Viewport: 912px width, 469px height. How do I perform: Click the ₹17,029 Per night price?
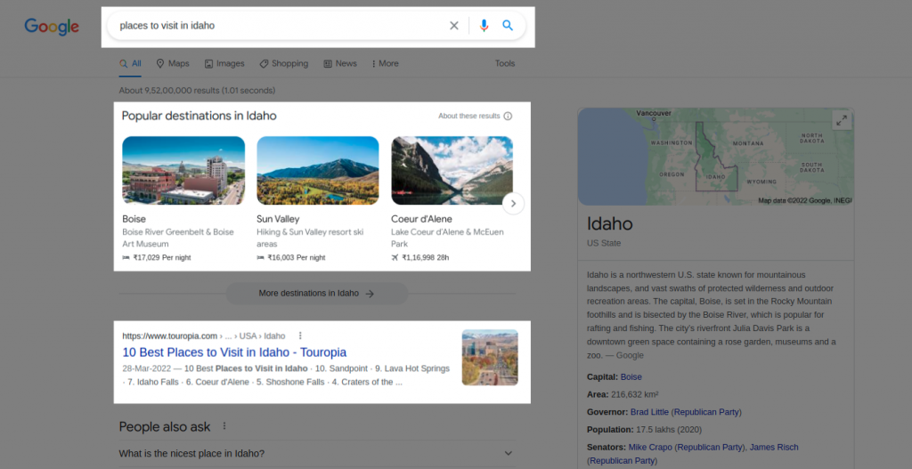click(157, 257)
